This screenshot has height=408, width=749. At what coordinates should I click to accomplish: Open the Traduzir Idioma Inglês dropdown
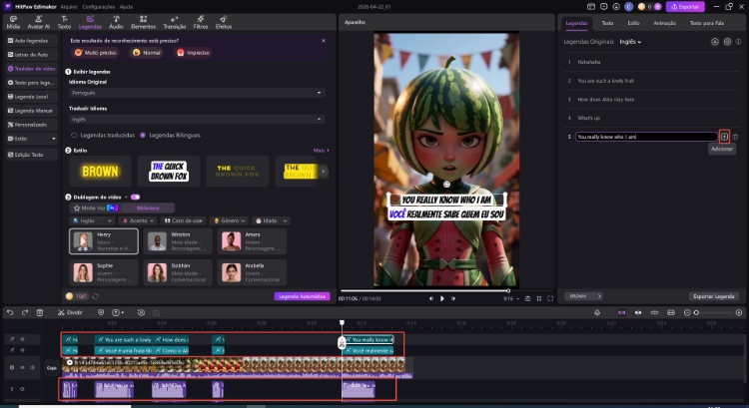pyautogui.click(x=197, y=119)
